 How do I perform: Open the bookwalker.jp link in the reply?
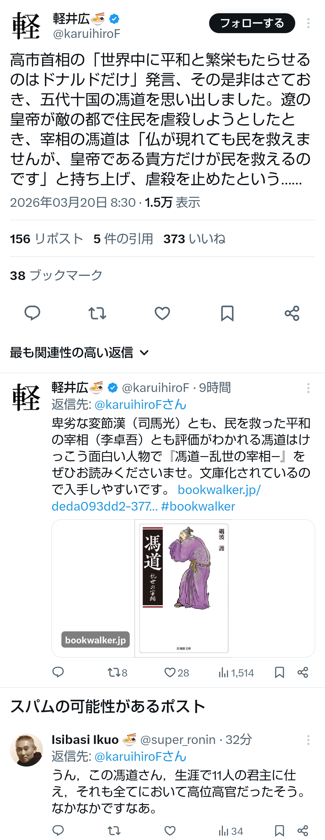156,498
